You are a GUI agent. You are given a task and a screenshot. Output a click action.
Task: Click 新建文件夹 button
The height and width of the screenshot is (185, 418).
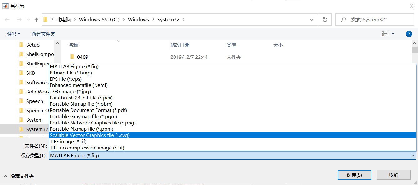point(43,34)
